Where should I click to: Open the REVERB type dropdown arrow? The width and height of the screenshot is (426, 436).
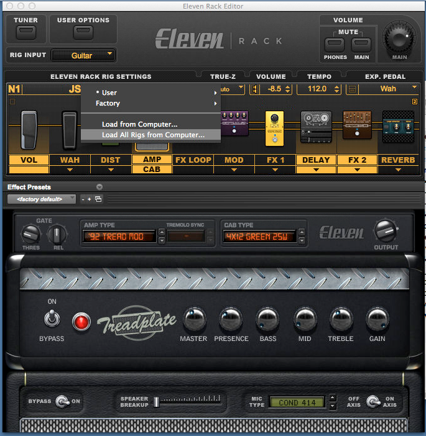[399, 170]
